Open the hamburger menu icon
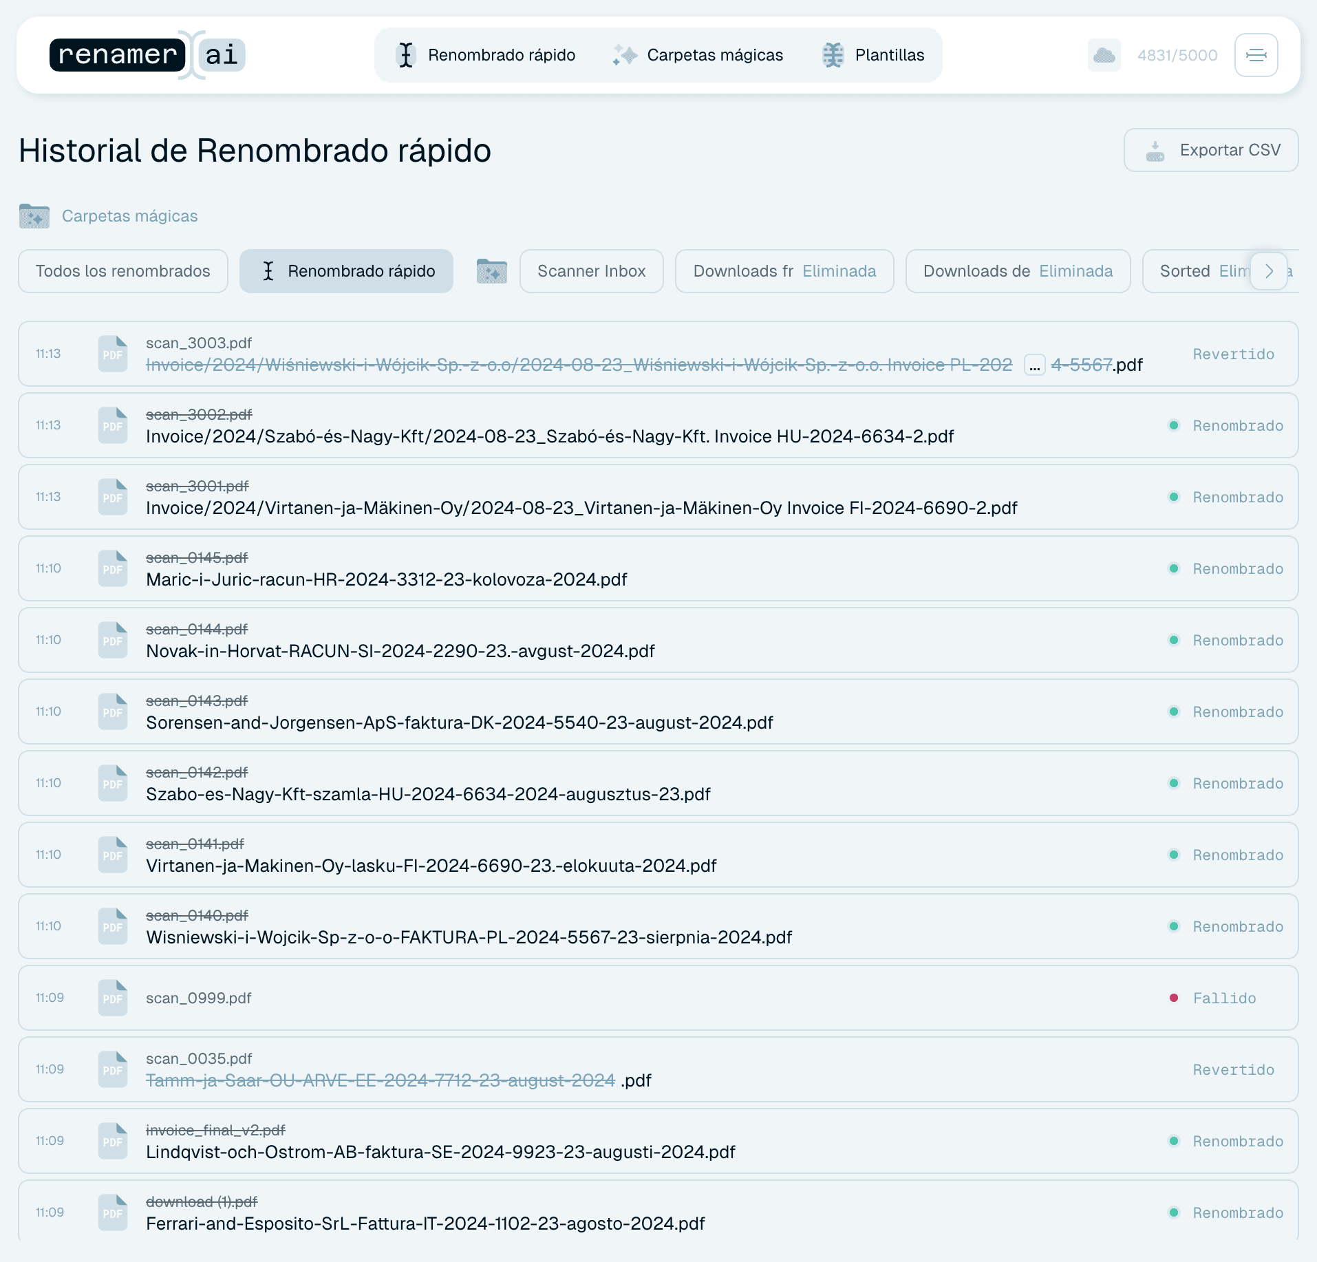 tap(1256, 55)
